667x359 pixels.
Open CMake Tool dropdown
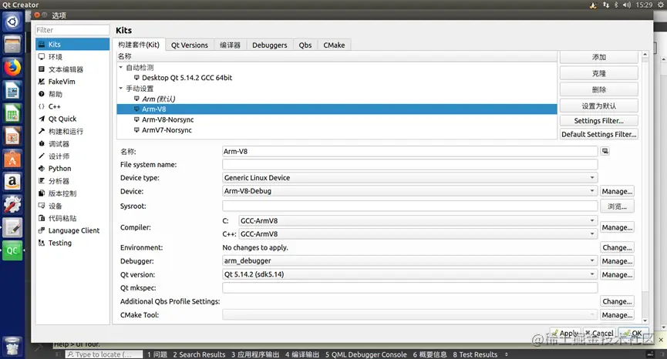409,315
